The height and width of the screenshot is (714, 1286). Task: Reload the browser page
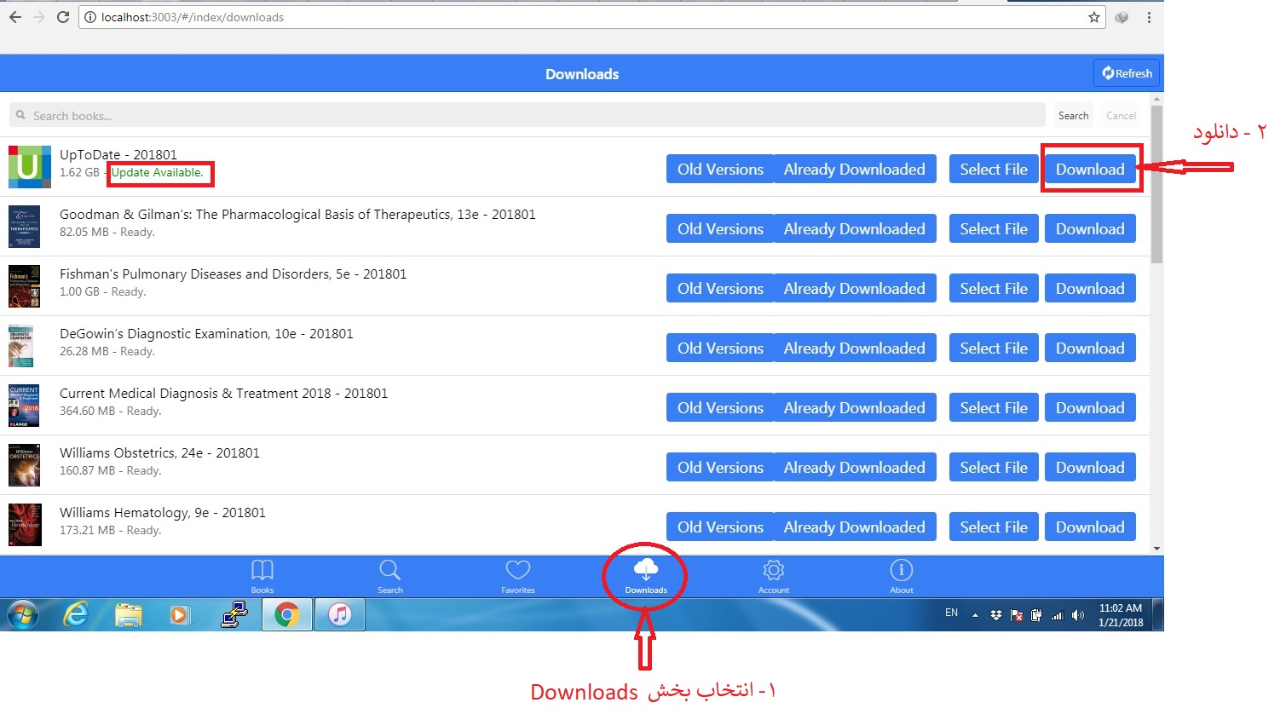(x=63, y=17)
